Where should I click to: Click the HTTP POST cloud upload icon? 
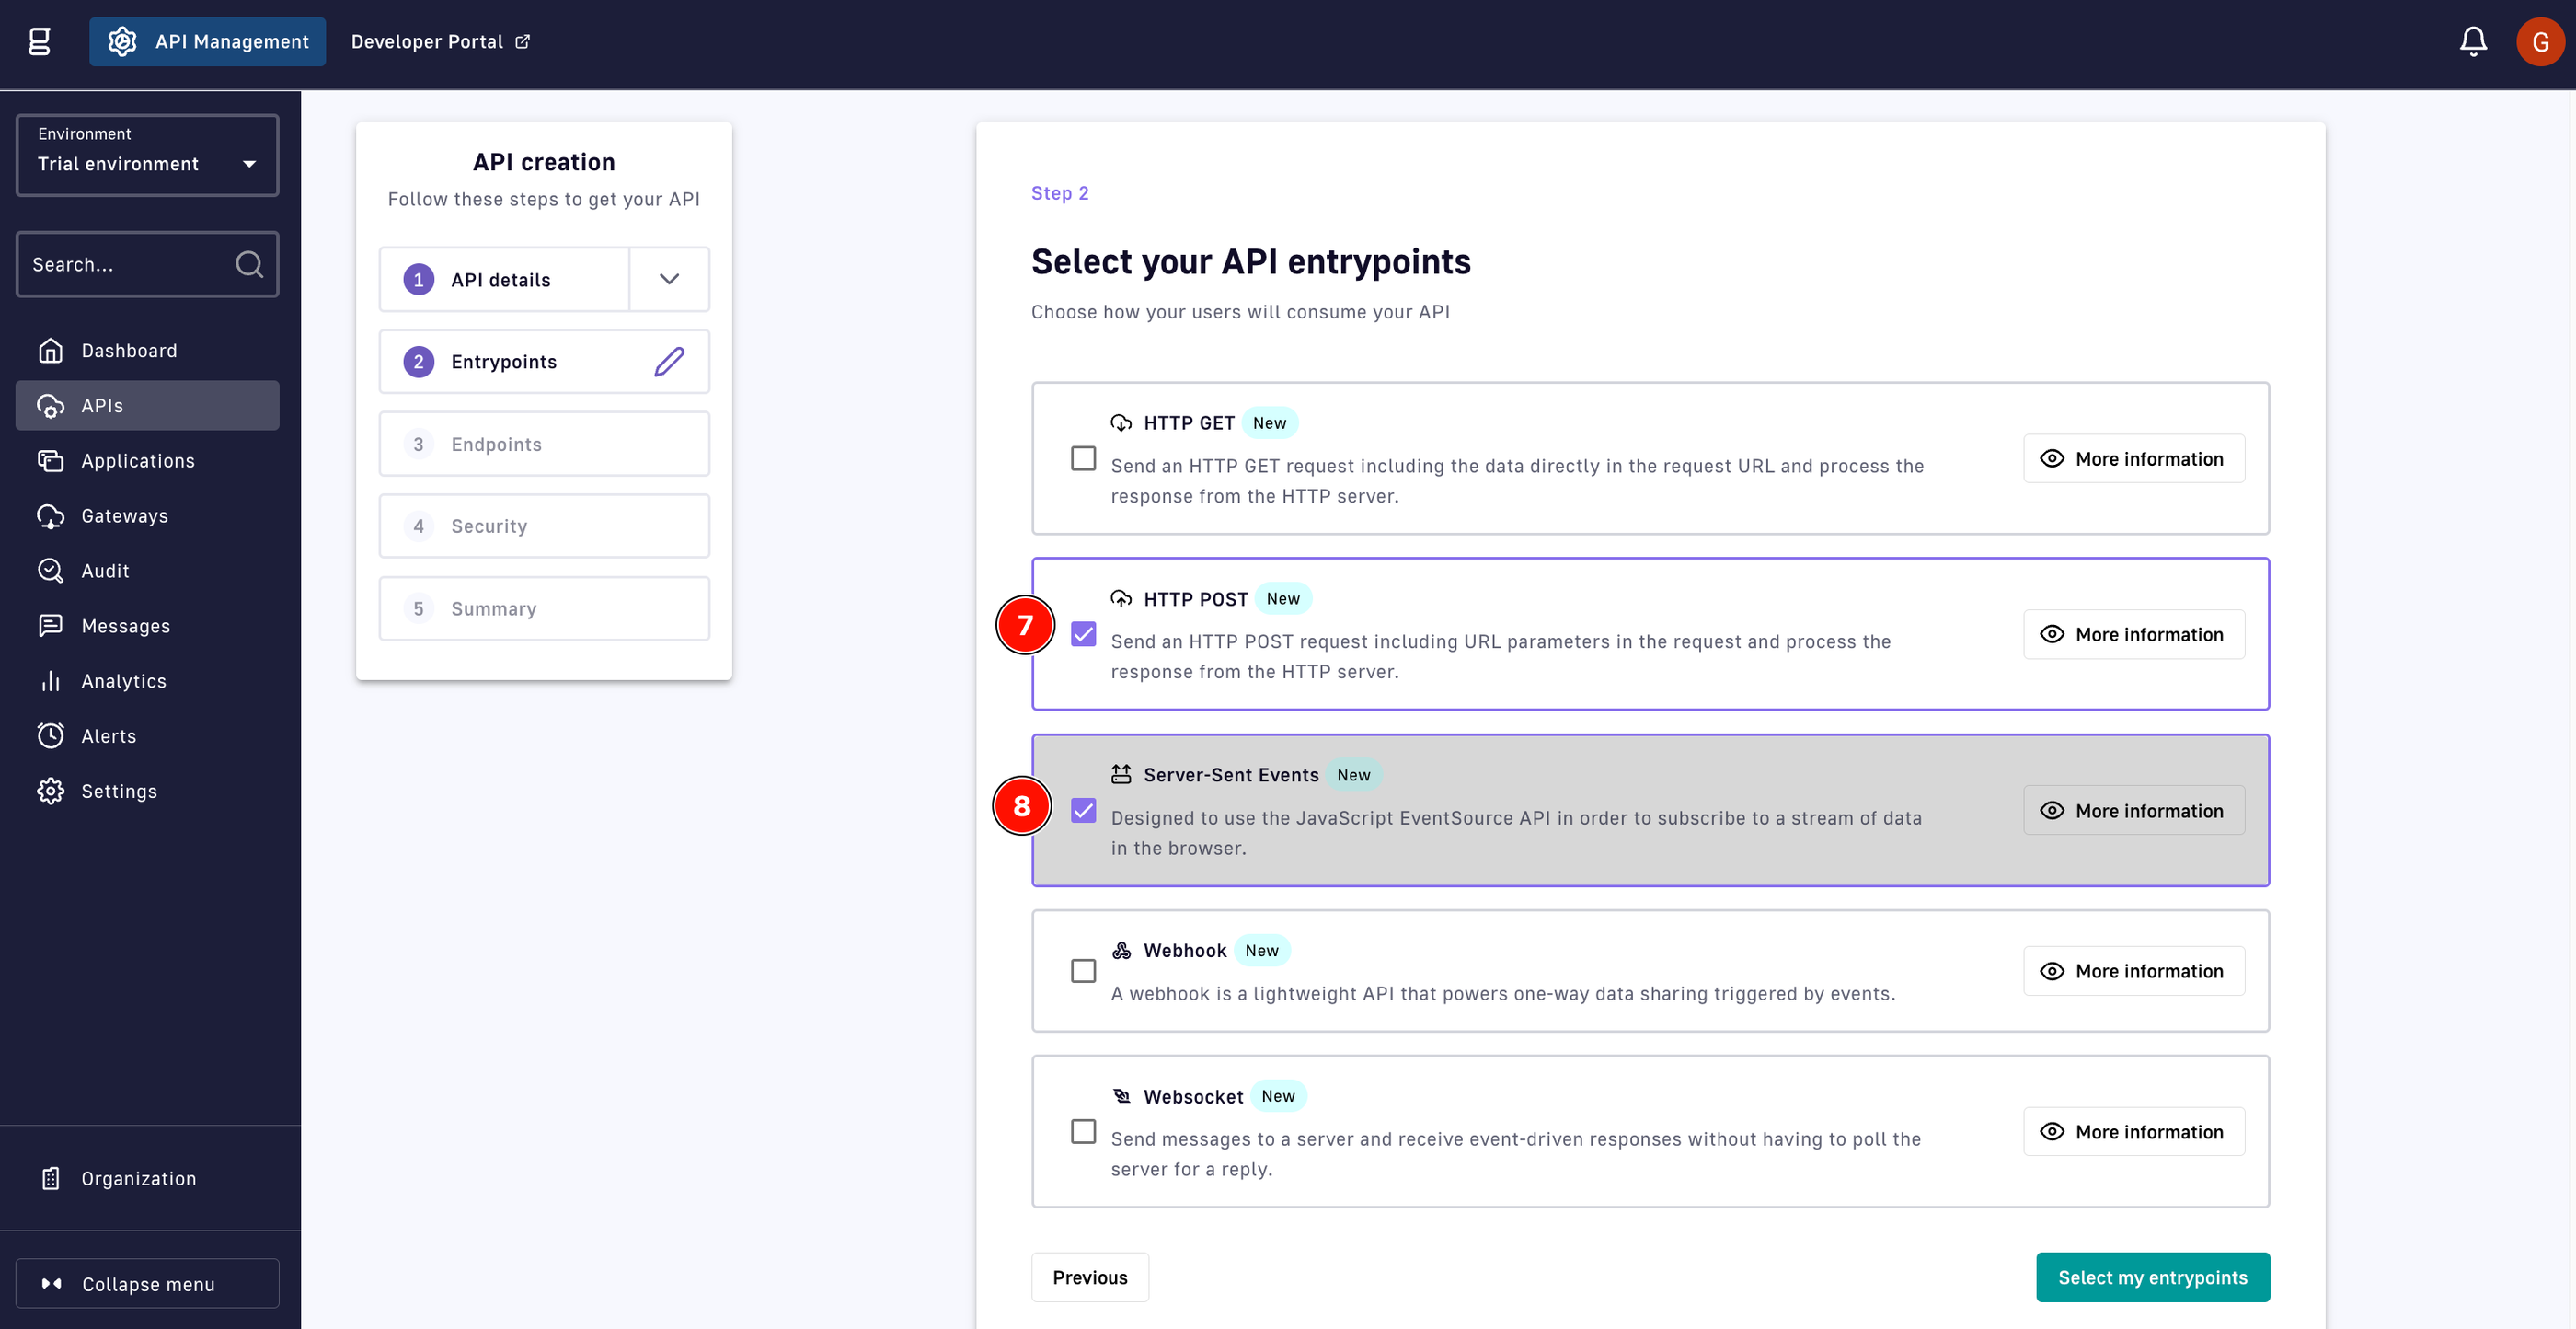pyautogui.click(x=1121, y=598)
